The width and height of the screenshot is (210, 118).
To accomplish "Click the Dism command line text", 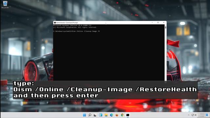I will (76, 31).
